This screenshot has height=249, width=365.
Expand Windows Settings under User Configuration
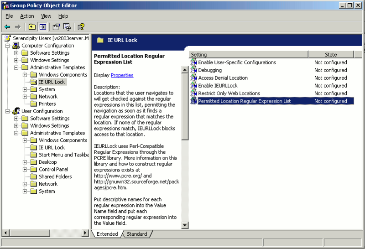pos(16,126)
